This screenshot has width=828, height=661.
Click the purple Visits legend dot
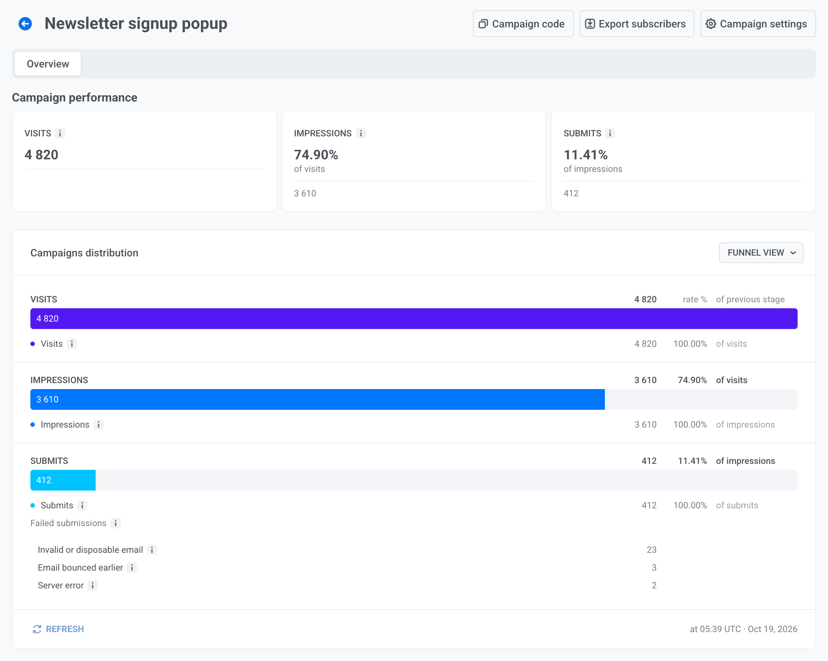click(x=33, y=344)
